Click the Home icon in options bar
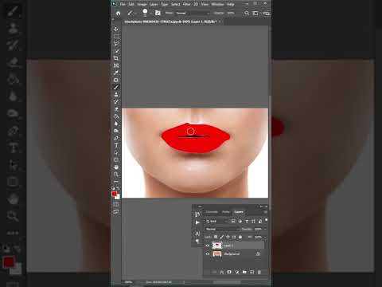 119,13
